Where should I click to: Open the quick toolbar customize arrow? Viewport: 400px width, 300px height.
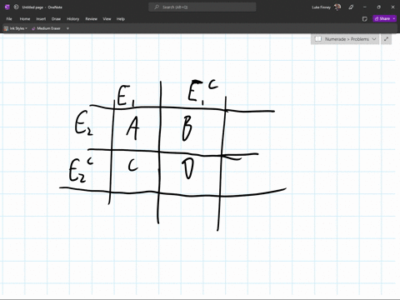(67, 28)
